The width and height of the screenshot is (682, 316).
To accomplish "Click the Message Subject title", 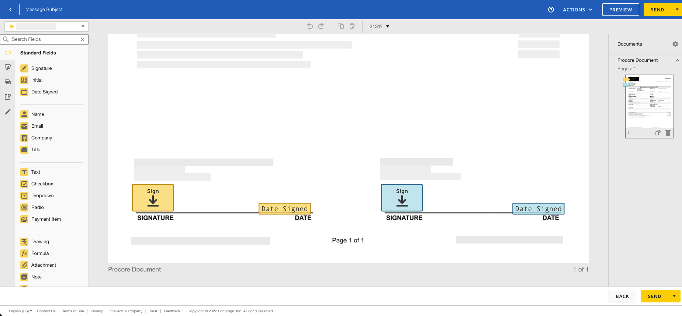I will pyautogui.click(x=44, y=10).
